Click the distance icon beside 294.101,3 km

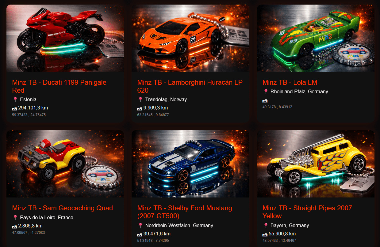pos(14,108)
